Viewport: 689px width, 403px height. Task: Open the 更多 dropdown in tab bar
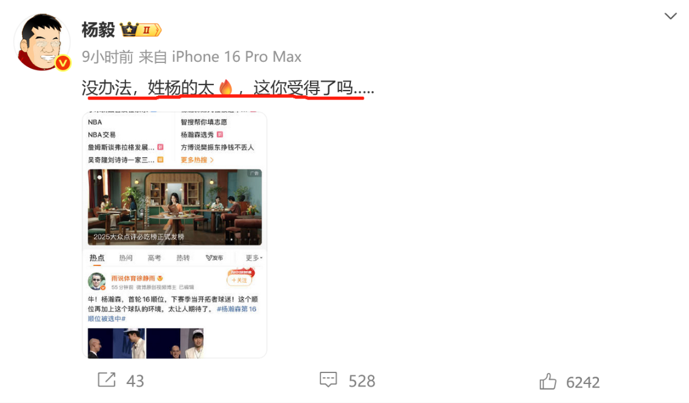coord(254,257)
